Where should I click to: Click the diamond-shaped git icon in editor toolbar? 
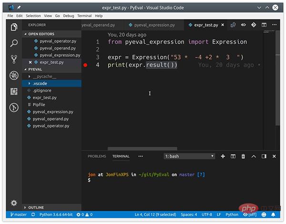tap(254, 25)
